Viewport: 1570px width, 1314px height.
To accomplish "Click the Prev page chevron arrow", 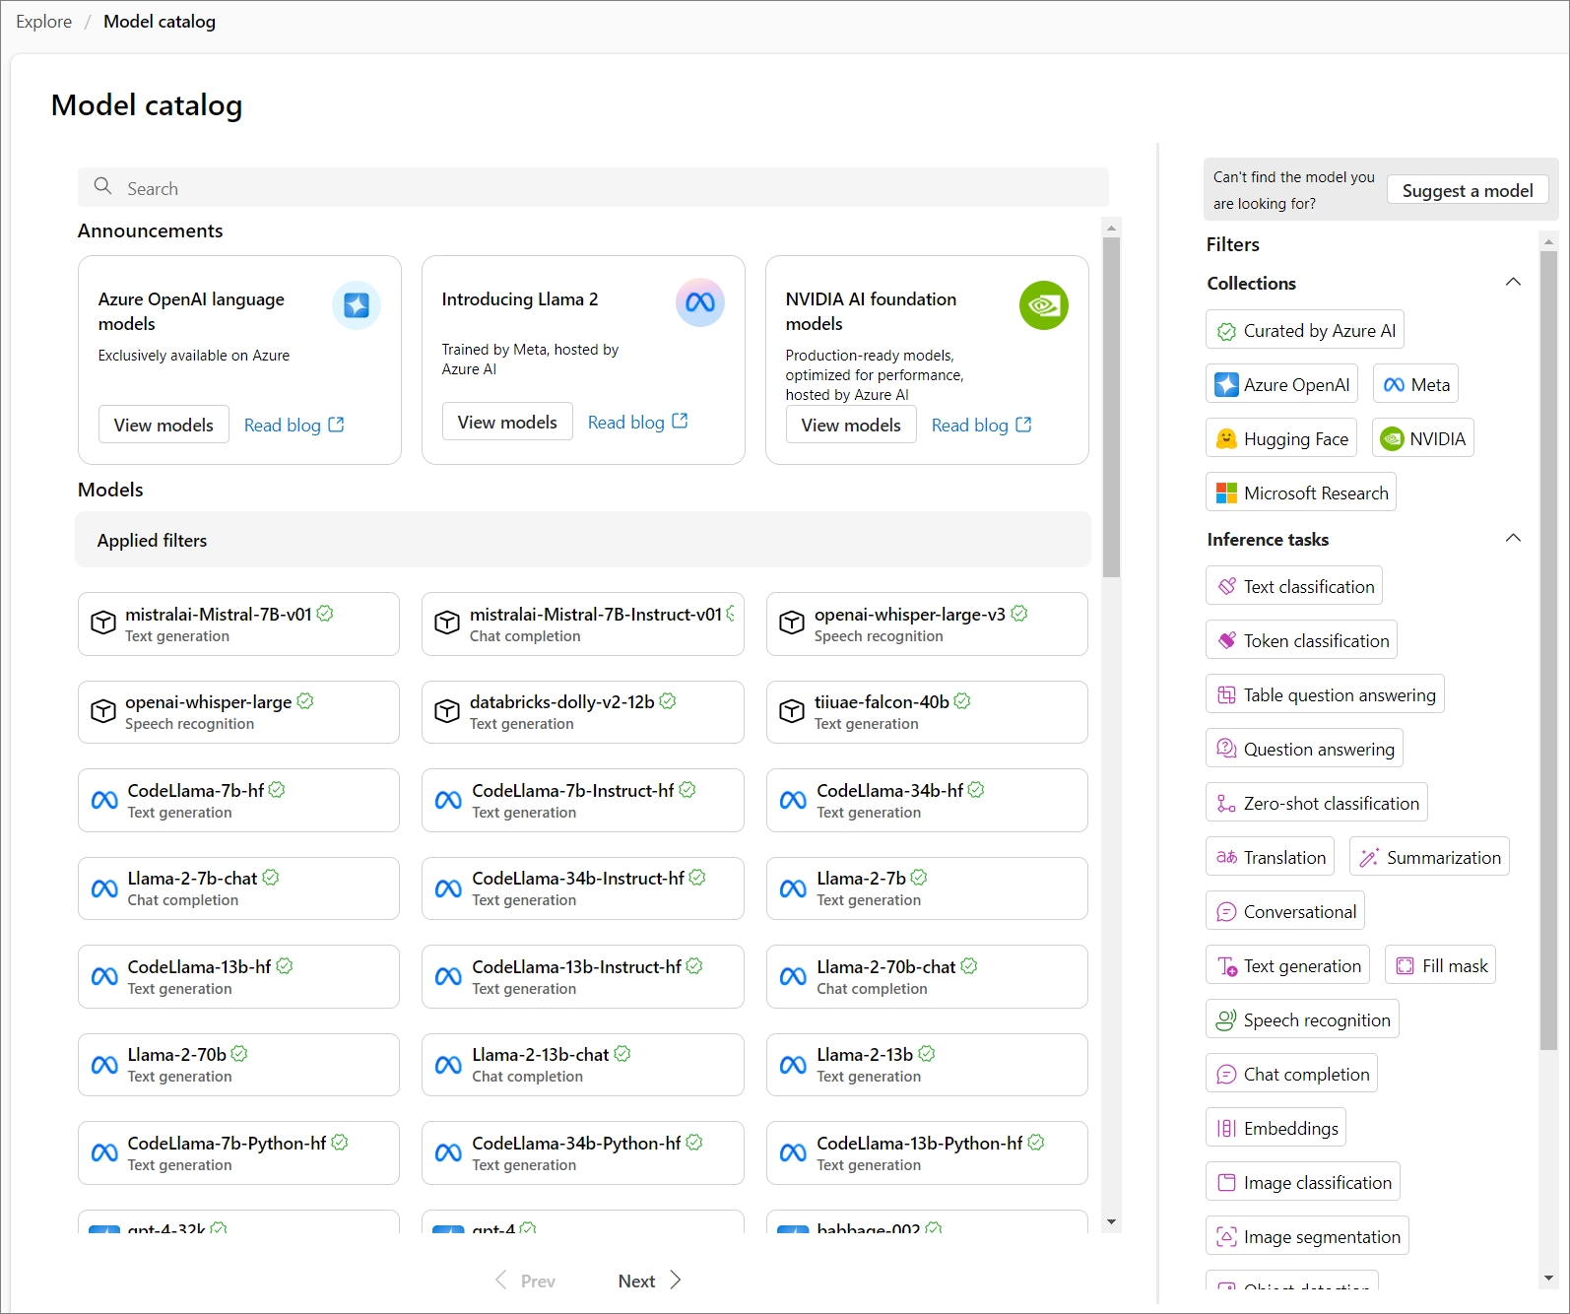I will click(x=500, y=1280).
